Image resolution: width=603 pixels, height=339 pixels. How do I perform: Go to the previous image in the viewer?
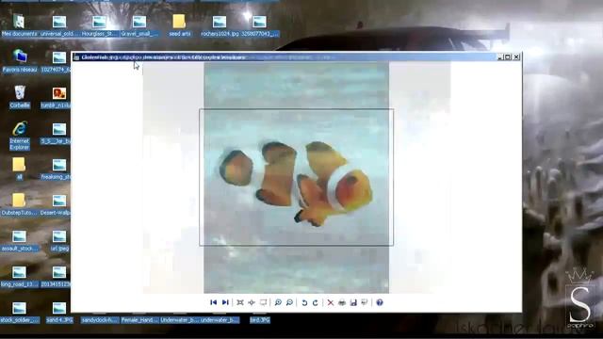pos(214,302)
